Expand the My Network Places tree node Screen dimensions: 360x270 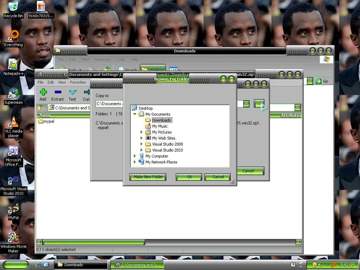click(x=135, y=162)
